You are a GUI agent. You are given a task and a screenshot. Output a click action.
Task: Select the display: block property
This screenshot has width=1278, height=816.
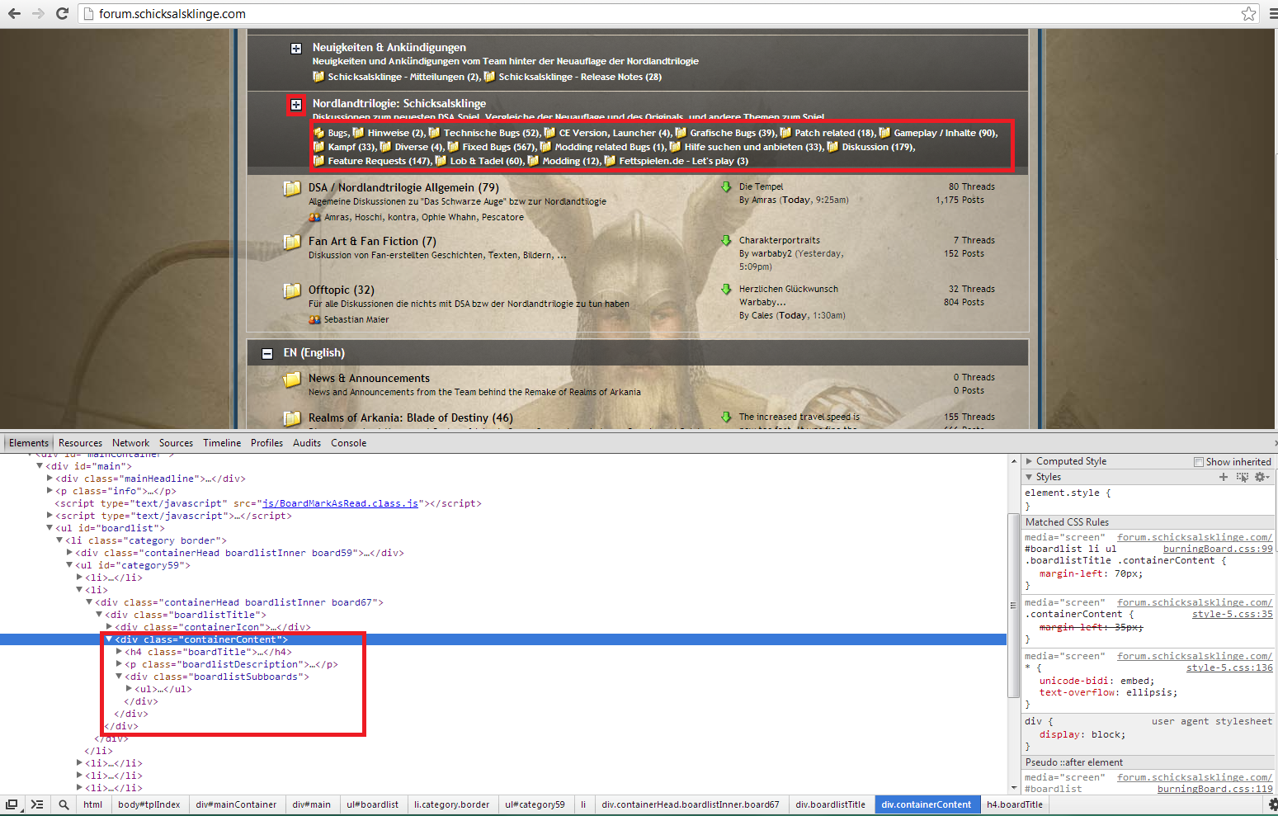click(1082, 734)
